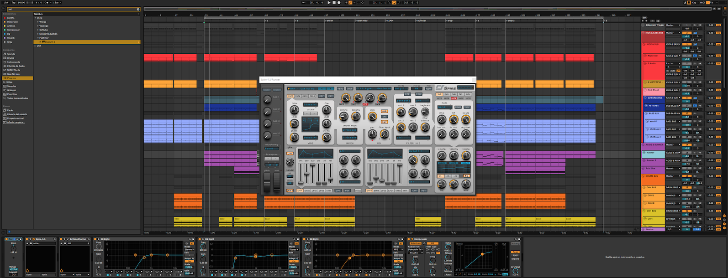Toggle Spire's HQ shaper button
The width and height of the screenshot is (728, 278).
pyautogui.click(x=467, y=107)
